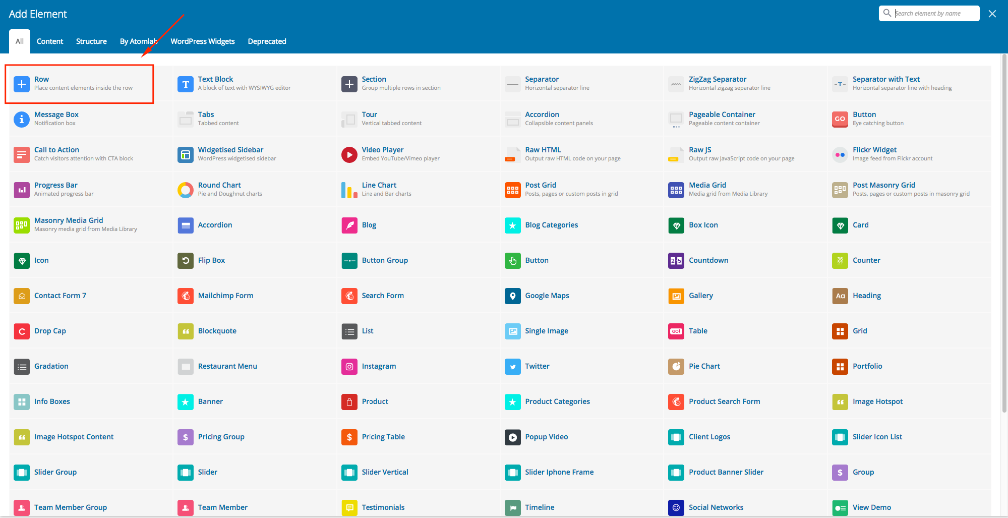Add the Raw JS element
Image resolution: width=1008 pixels, height=518 pixels.
746,154
